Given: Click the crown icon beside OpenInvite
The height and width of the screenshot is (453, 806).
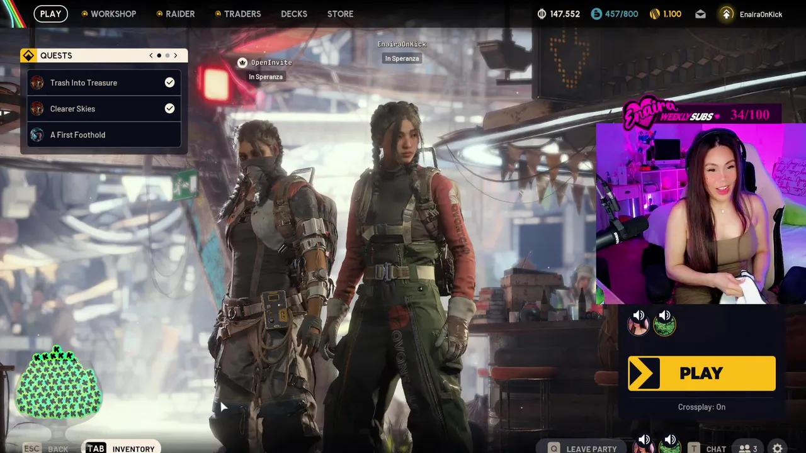Looking at the screenshot, I should [242, 62].
